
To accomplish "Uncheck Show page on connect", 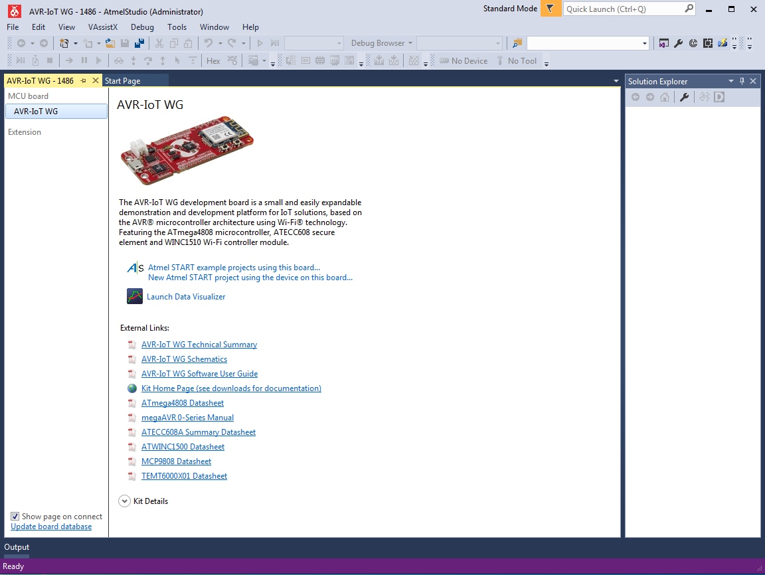I will [x=15, y=516].
